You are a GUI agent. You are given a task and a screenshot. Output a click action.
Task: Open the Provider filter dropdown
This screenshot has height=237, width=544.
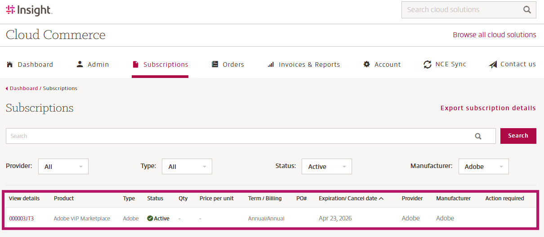click(x=63, y=166)
